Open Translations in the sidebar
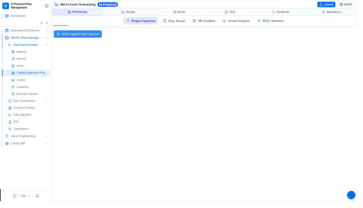This screenshot has height=208, width=363. point(26,129)
